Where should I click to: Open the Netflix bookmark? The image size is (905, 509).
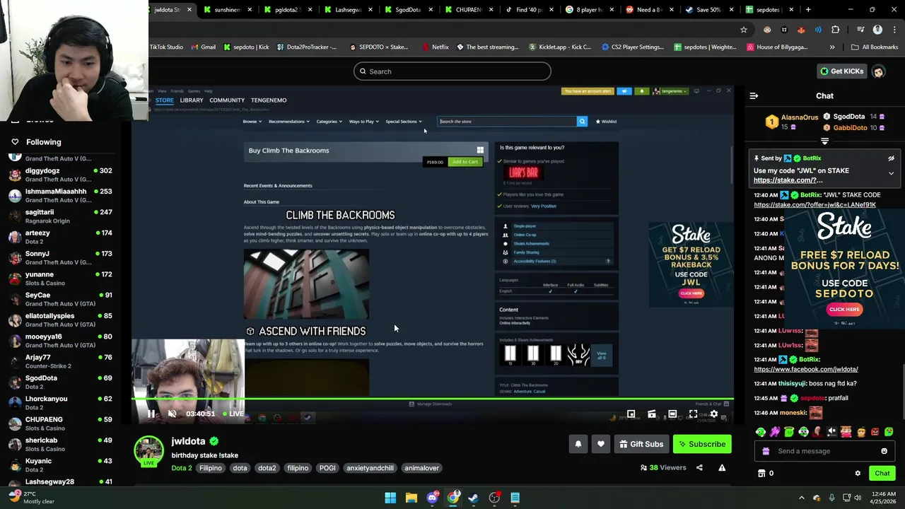coord(435,47)
